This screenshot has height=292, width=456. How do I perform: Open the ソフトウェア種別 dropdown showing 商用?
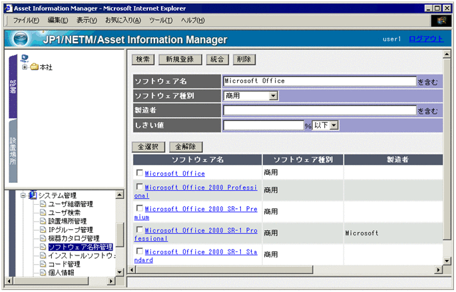[273, 96]
